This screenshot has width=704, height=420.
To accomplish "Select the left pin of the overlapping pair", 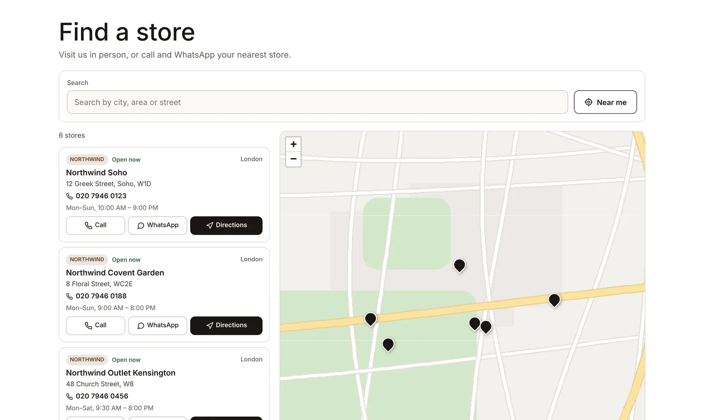I will coord(474,324).
